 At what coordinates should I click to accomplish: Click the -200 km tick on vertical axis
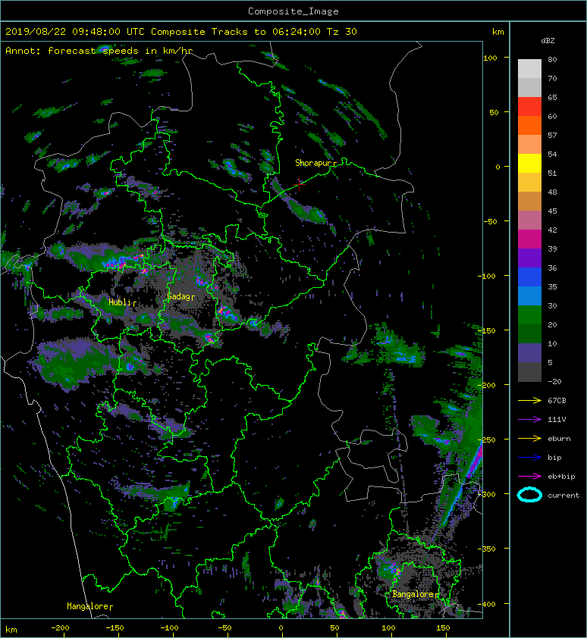click(488, 385)
